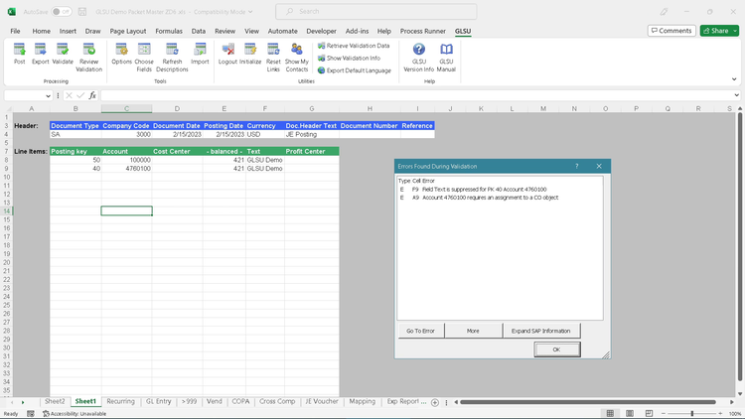
Task: Click the Save icon in title bar
Action: (82, 11)
